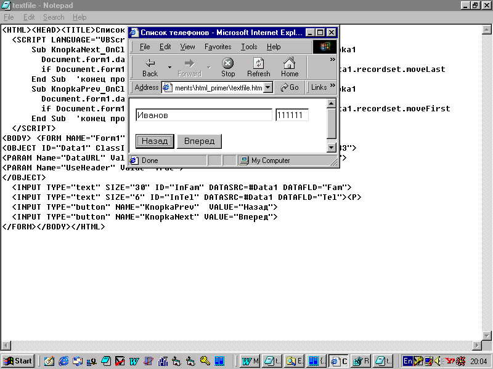Click IE page scrollbar up arrow

tap(332, 103)
